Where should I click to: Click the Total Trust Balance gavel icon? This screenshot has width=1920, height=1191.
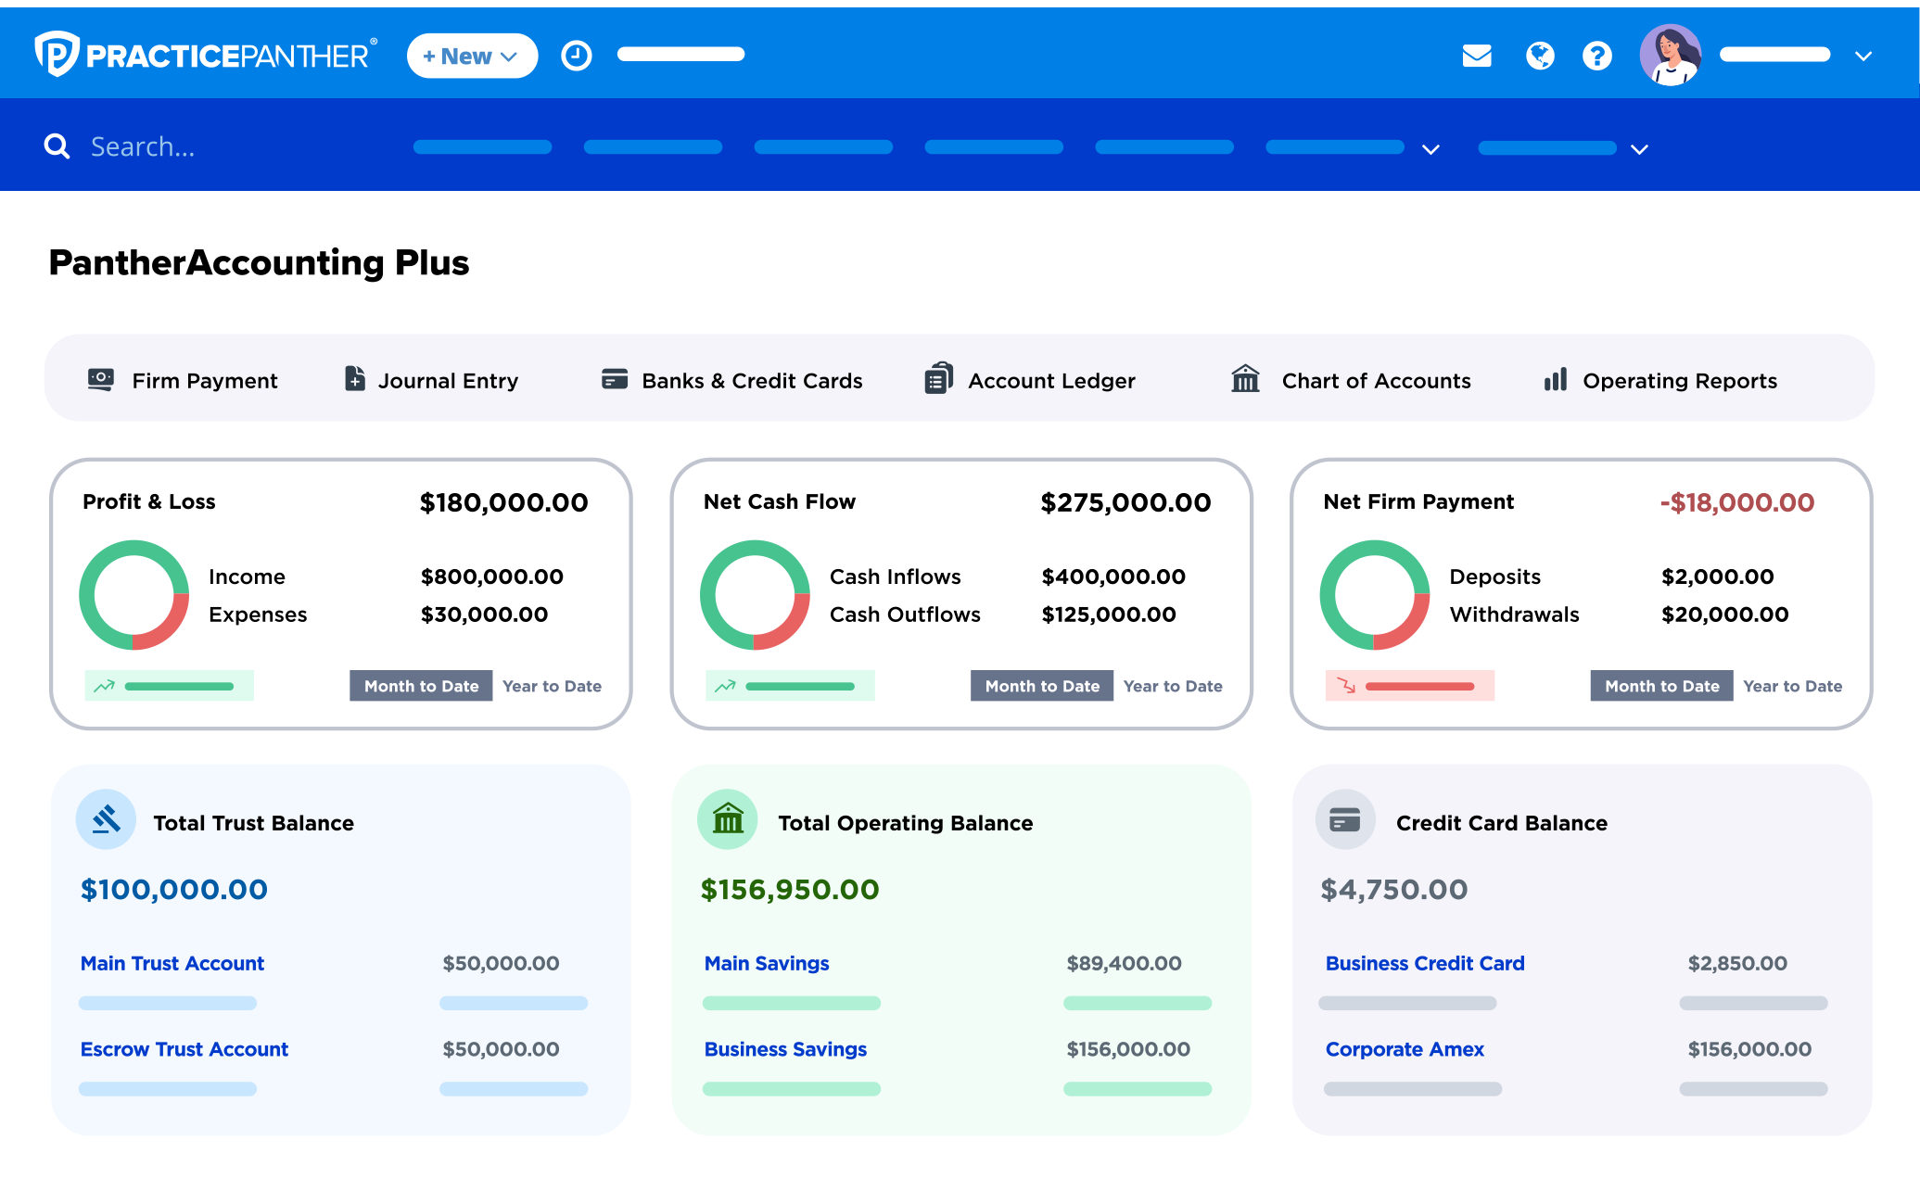pyautogui.click(x=106, y=820)
